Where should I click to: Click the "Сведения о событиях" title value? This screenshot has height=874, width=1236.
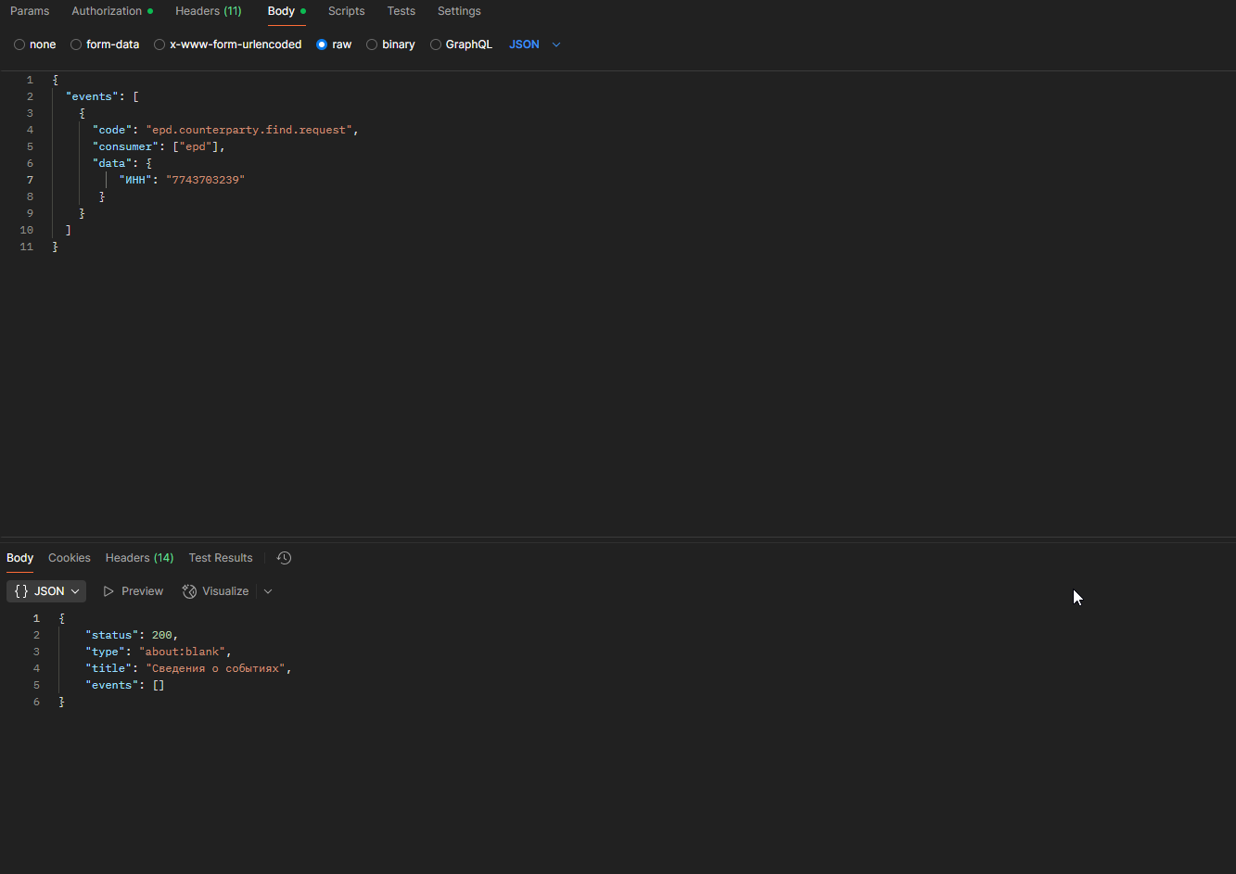[x=216, y=668]
